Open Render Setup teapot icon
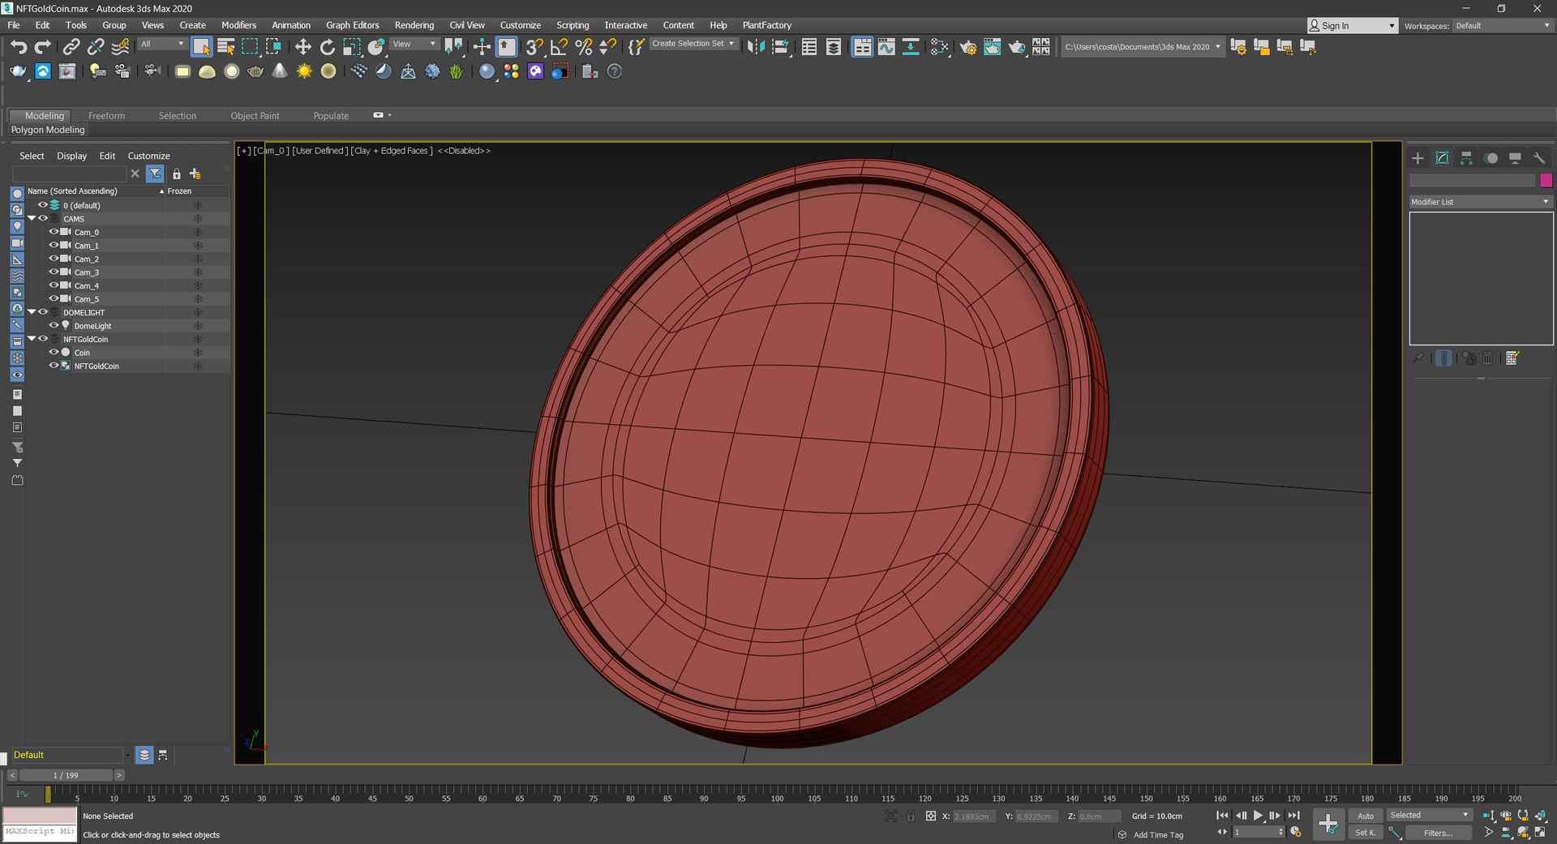Screen dimensions: 1557x844 [x=968, y=47]
